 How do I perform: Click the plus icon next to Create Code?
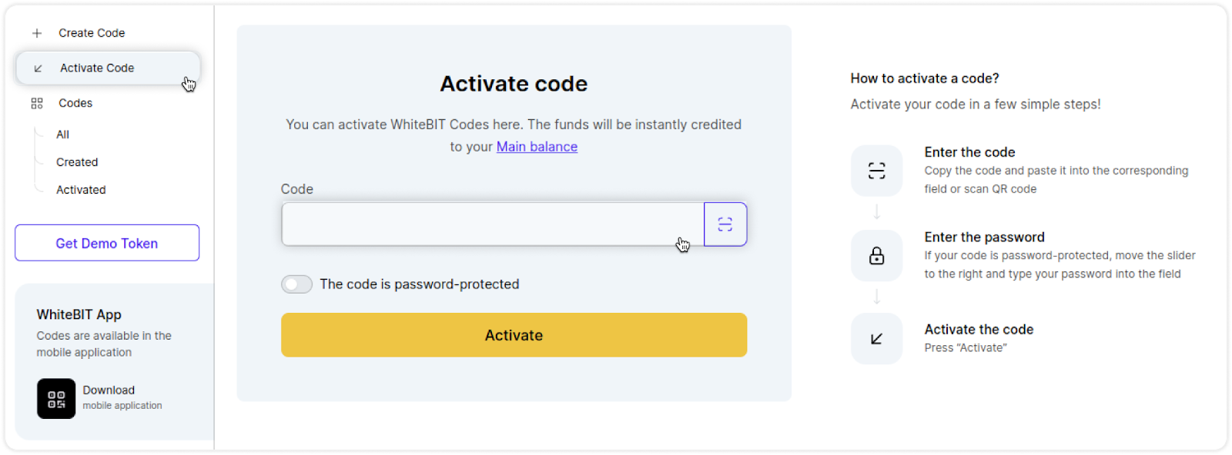[x=37, y=33]
